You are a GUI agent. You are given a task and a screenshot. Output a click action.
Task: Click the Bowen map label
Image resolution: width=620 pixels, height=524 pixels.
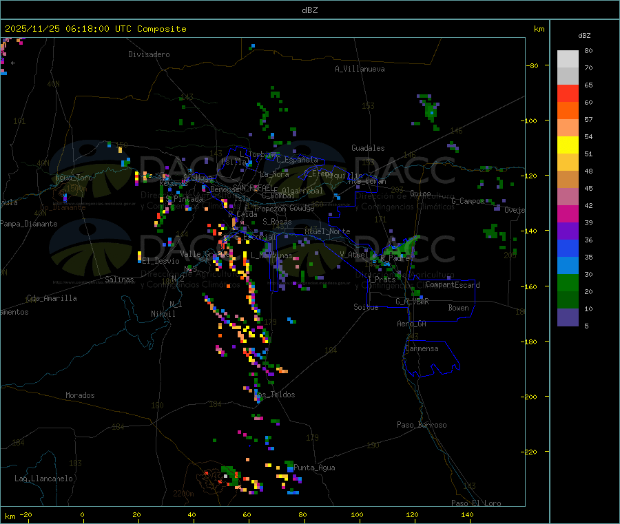pos(458,308)
